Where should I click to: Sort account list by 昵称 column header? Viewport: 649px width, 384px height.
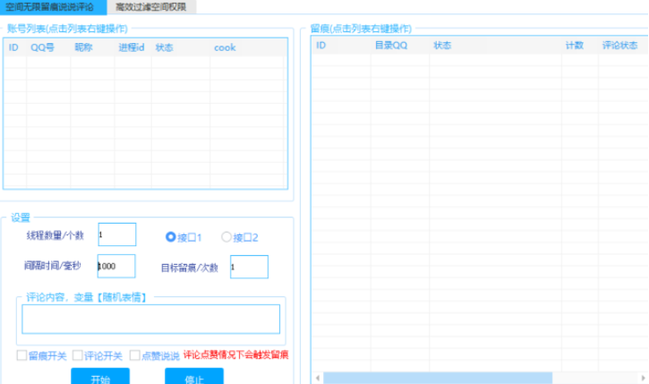83,47
